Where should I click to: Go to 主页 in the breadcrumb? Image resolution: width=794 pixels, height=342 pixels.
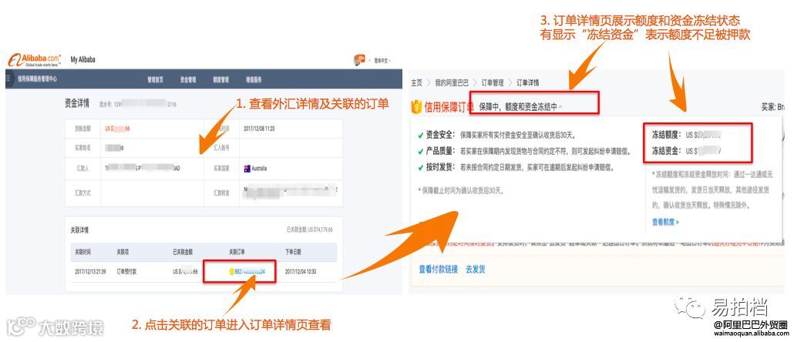tap(416, 82)
